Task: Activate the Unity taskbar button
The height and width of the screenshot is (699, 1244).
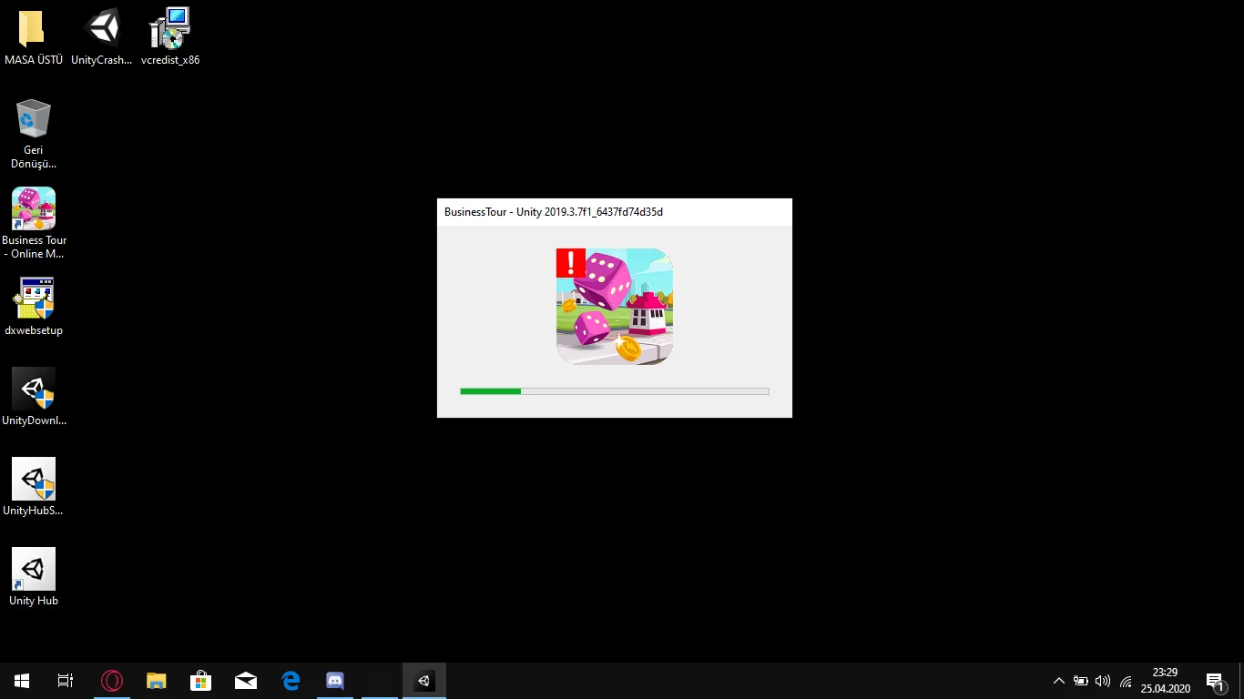Action: coord(424,681)
